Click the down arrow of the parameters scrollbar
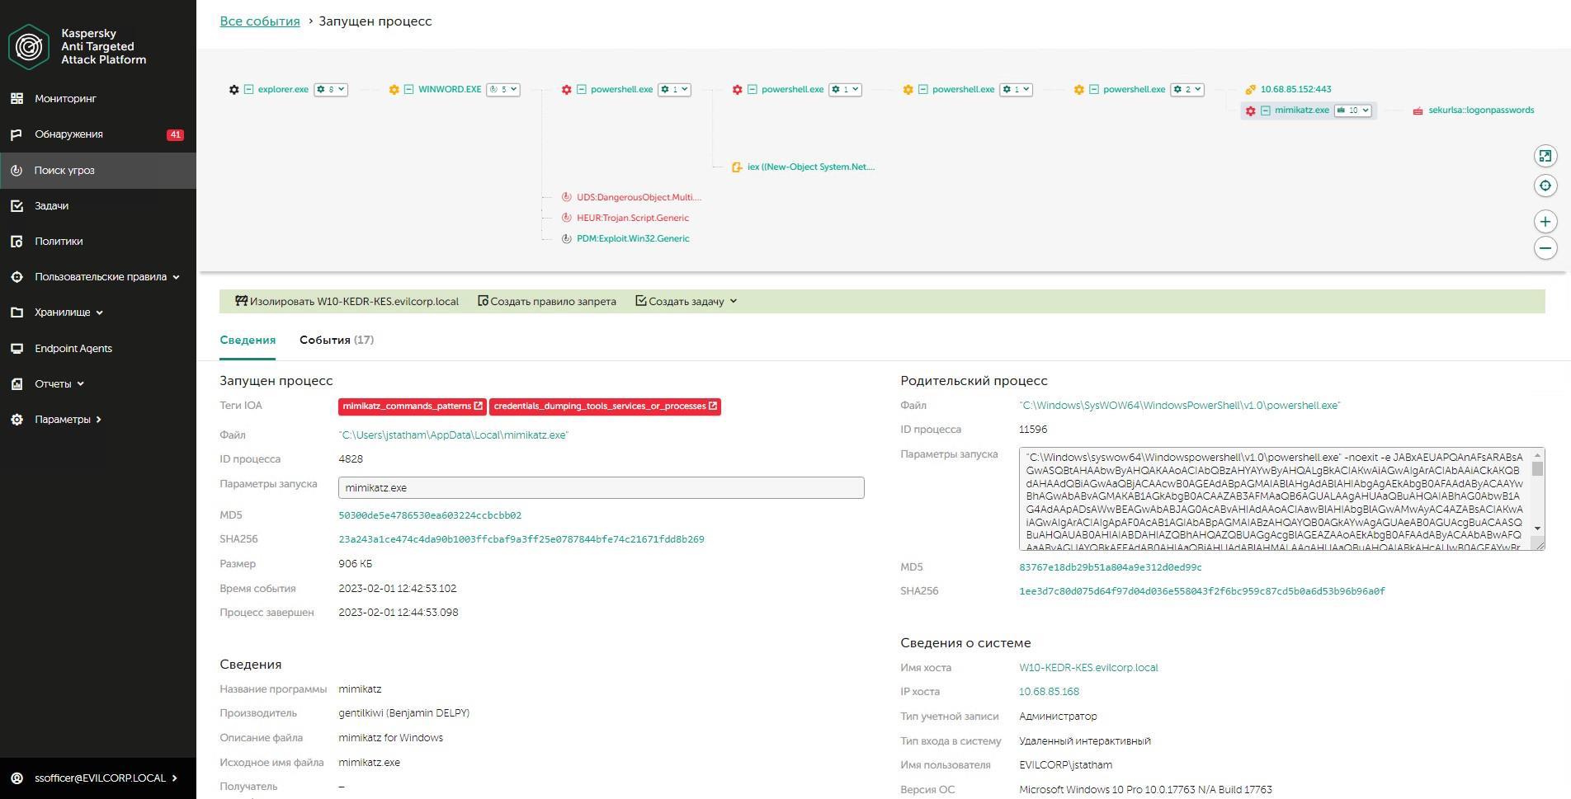The image size is (1571, 799). coord(1538,529)
